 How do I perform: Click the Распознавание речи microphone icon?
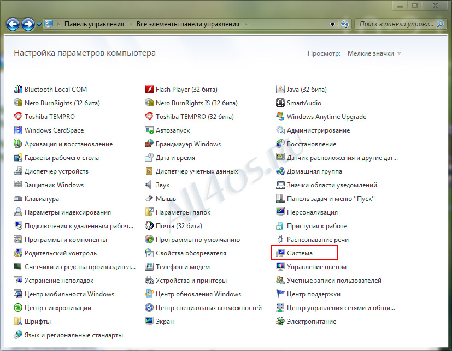(280, 239)
